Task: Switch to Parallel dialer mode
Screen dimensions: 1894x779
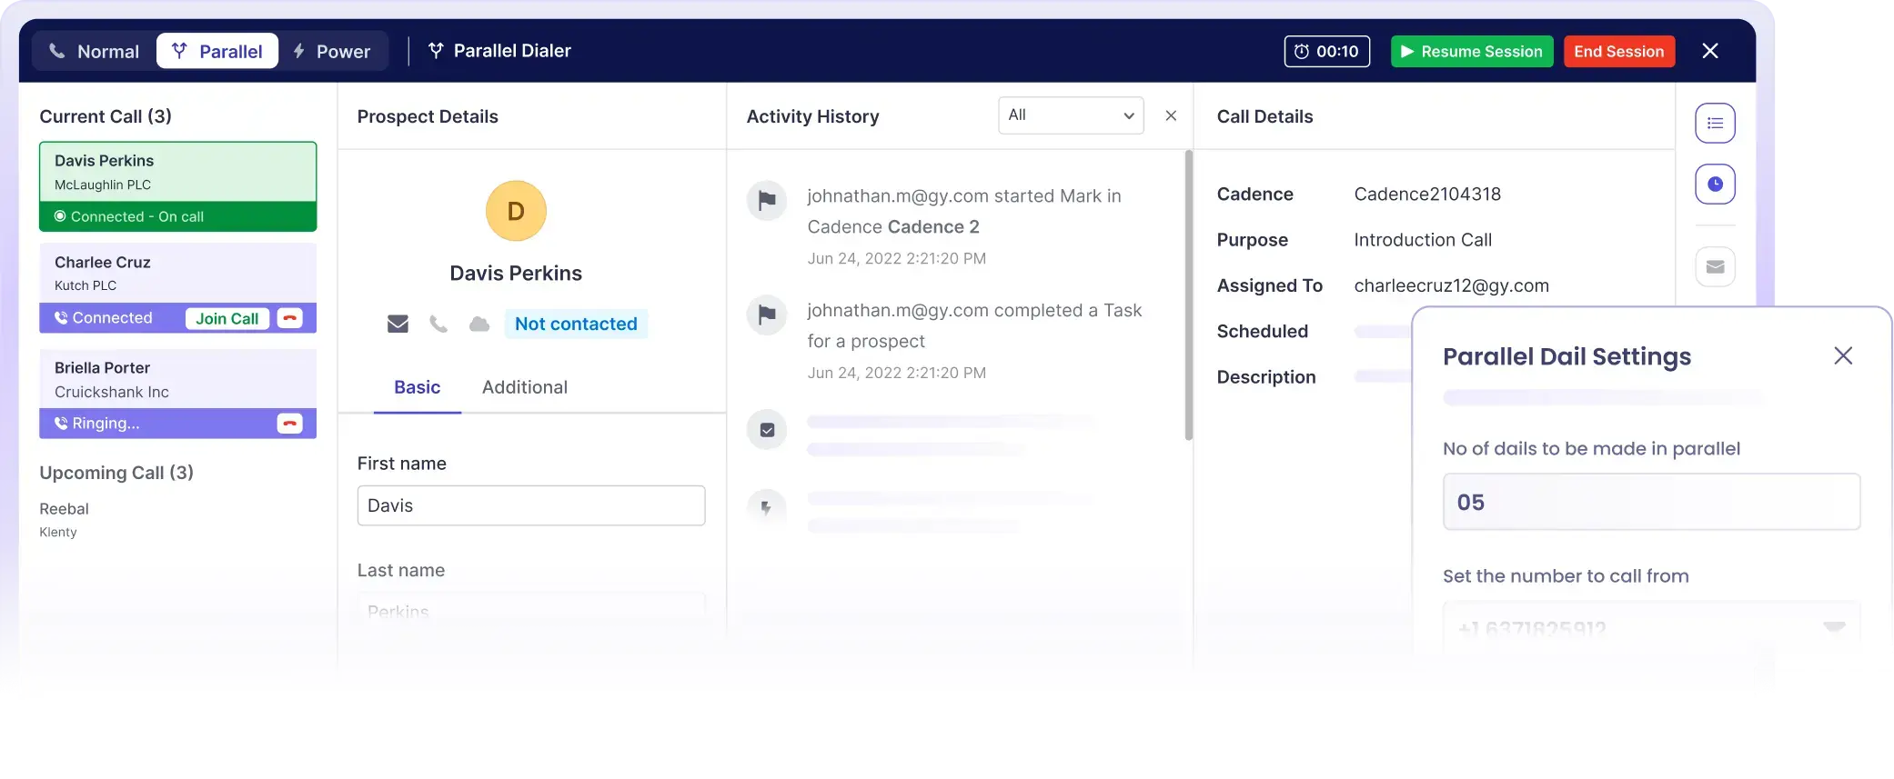Action: point(217,52)
